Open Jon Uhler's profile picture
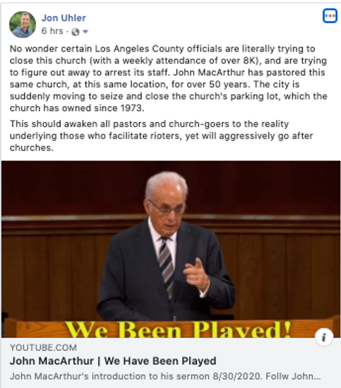The image size is (341, 388). click(23, 24)
